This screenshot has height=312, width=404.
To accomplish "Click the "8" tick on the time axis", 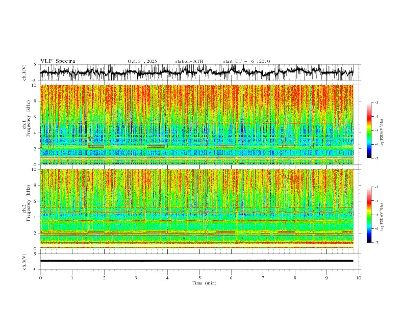I will (295, 278).
